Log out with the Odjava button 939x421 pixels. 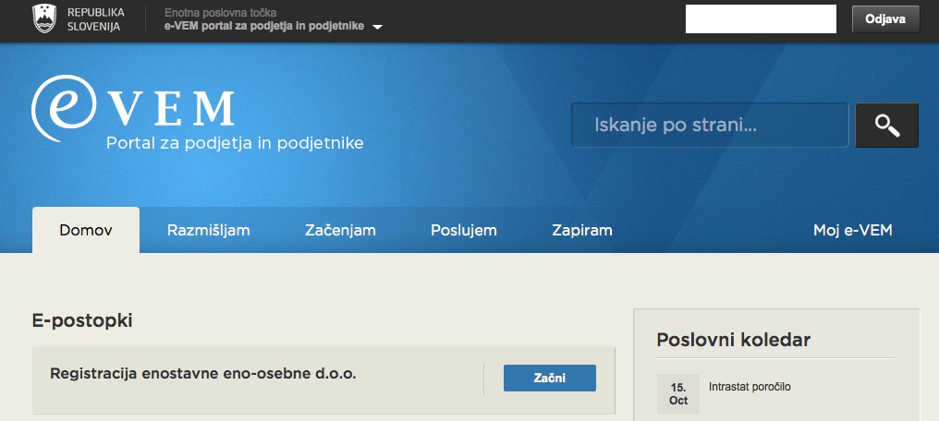click(885, 18)
